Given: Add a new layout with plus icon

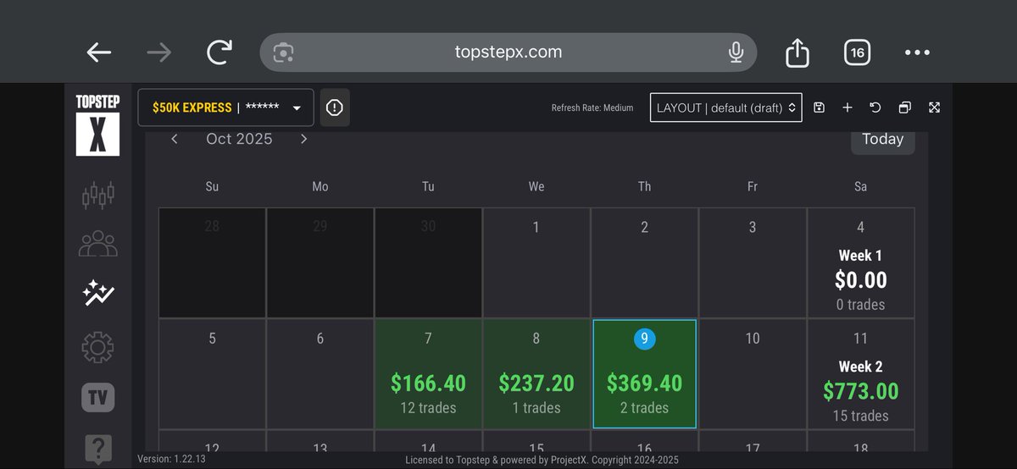Looking at the screenshot, I should (847, 108).
